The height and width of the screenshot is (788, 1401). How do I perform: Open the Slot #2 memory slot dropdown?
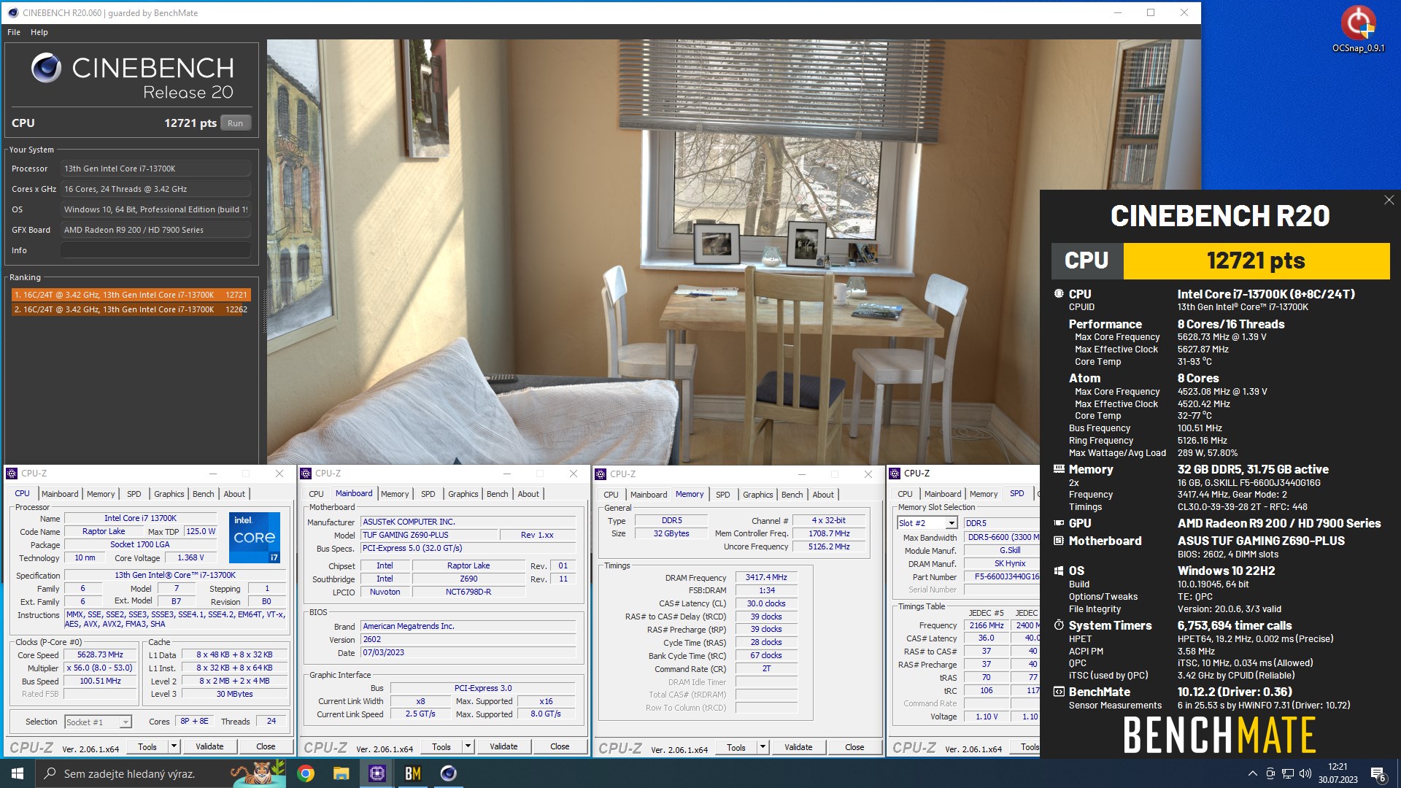[951, 523]
